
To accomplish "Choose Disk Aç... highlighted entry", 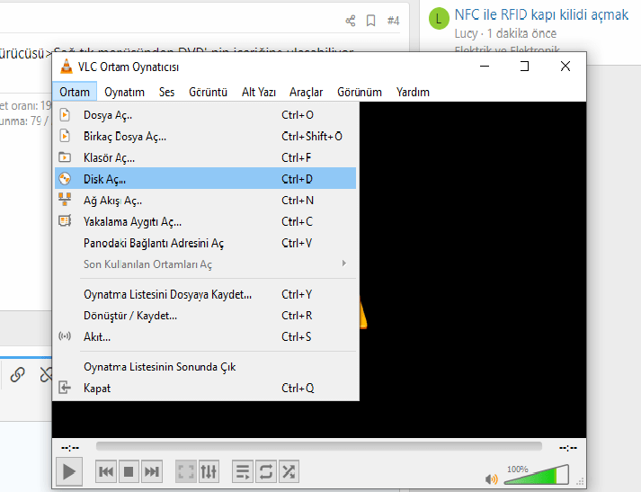I will 205,179.
